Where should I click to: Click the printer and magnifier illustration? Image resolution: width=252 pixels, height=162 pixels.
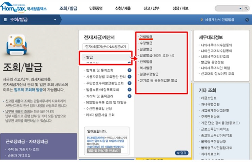[16, 45]
